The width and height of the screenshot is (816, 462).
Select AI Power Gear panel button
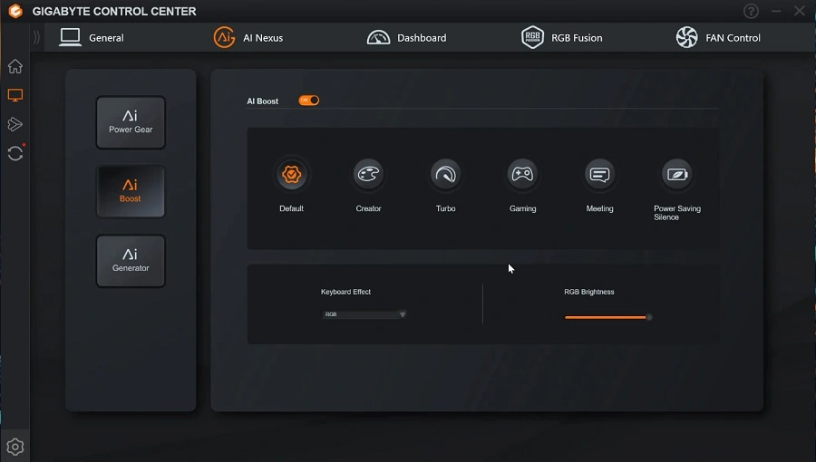(131, 122)
